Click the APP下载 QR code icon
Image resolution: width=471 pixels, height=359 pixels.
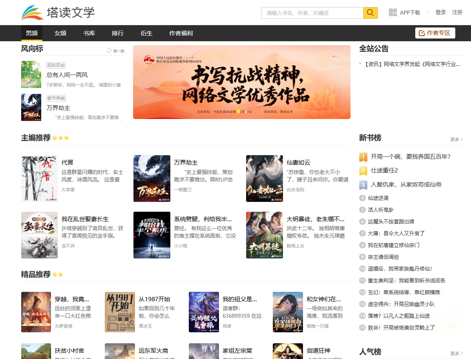393,13
